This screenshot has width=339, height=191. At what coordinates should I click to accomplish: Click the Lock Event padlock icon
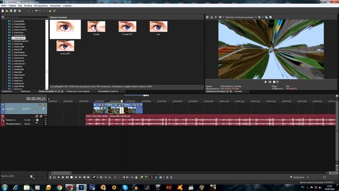coord(136,177)
